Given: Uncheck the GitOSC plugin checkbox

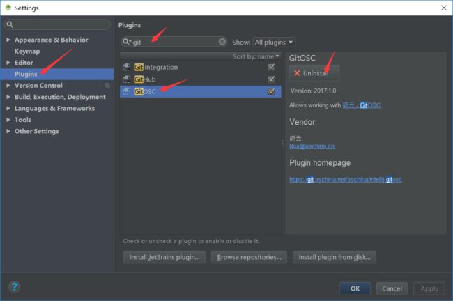Looking at the screenshot, I should point(271,91).
